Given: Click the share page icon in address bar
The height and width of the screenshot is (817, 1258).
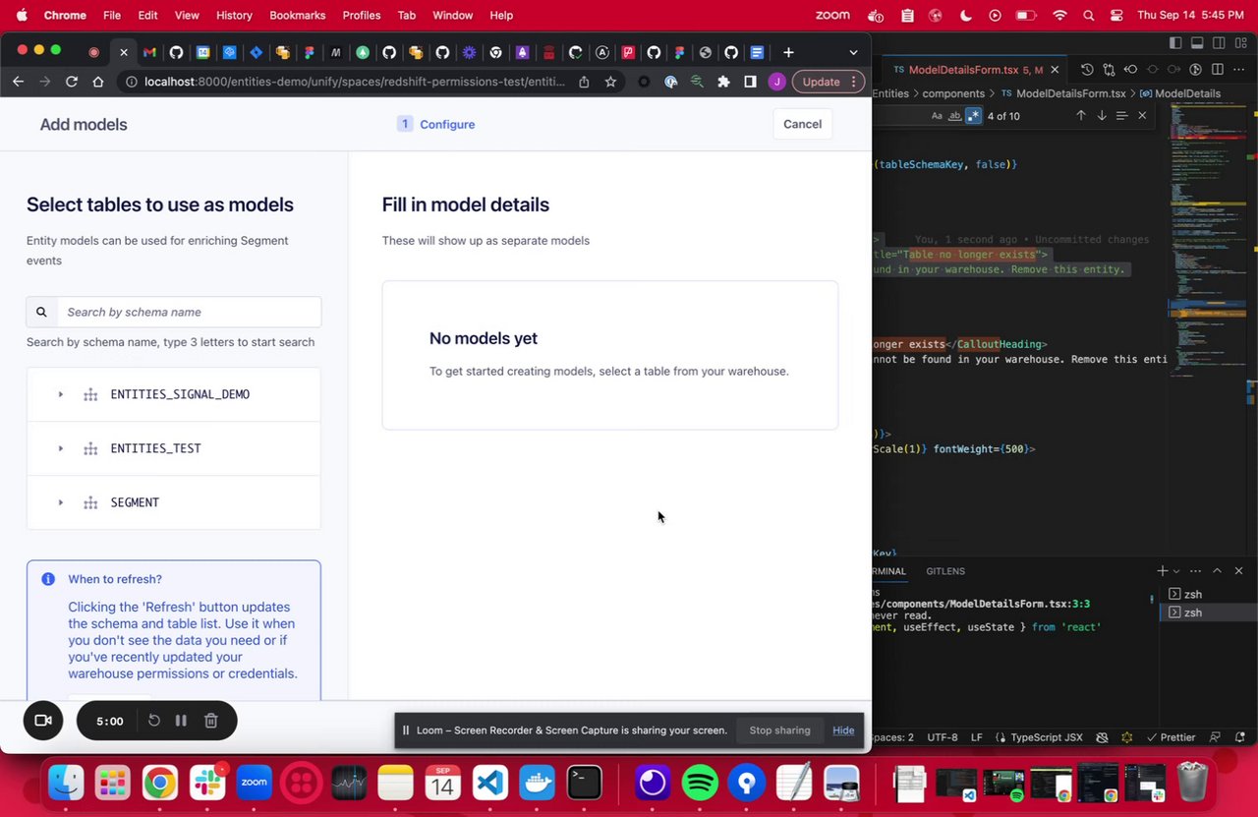Looking at the screenshot, I should tap(584, 82).
